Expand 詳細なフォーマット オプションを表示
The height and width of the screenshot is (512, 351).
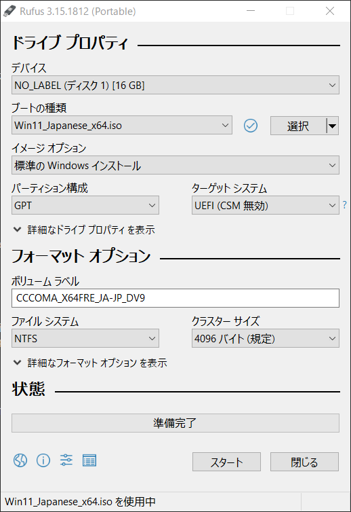pyautogui.click(x=90, y=363)
